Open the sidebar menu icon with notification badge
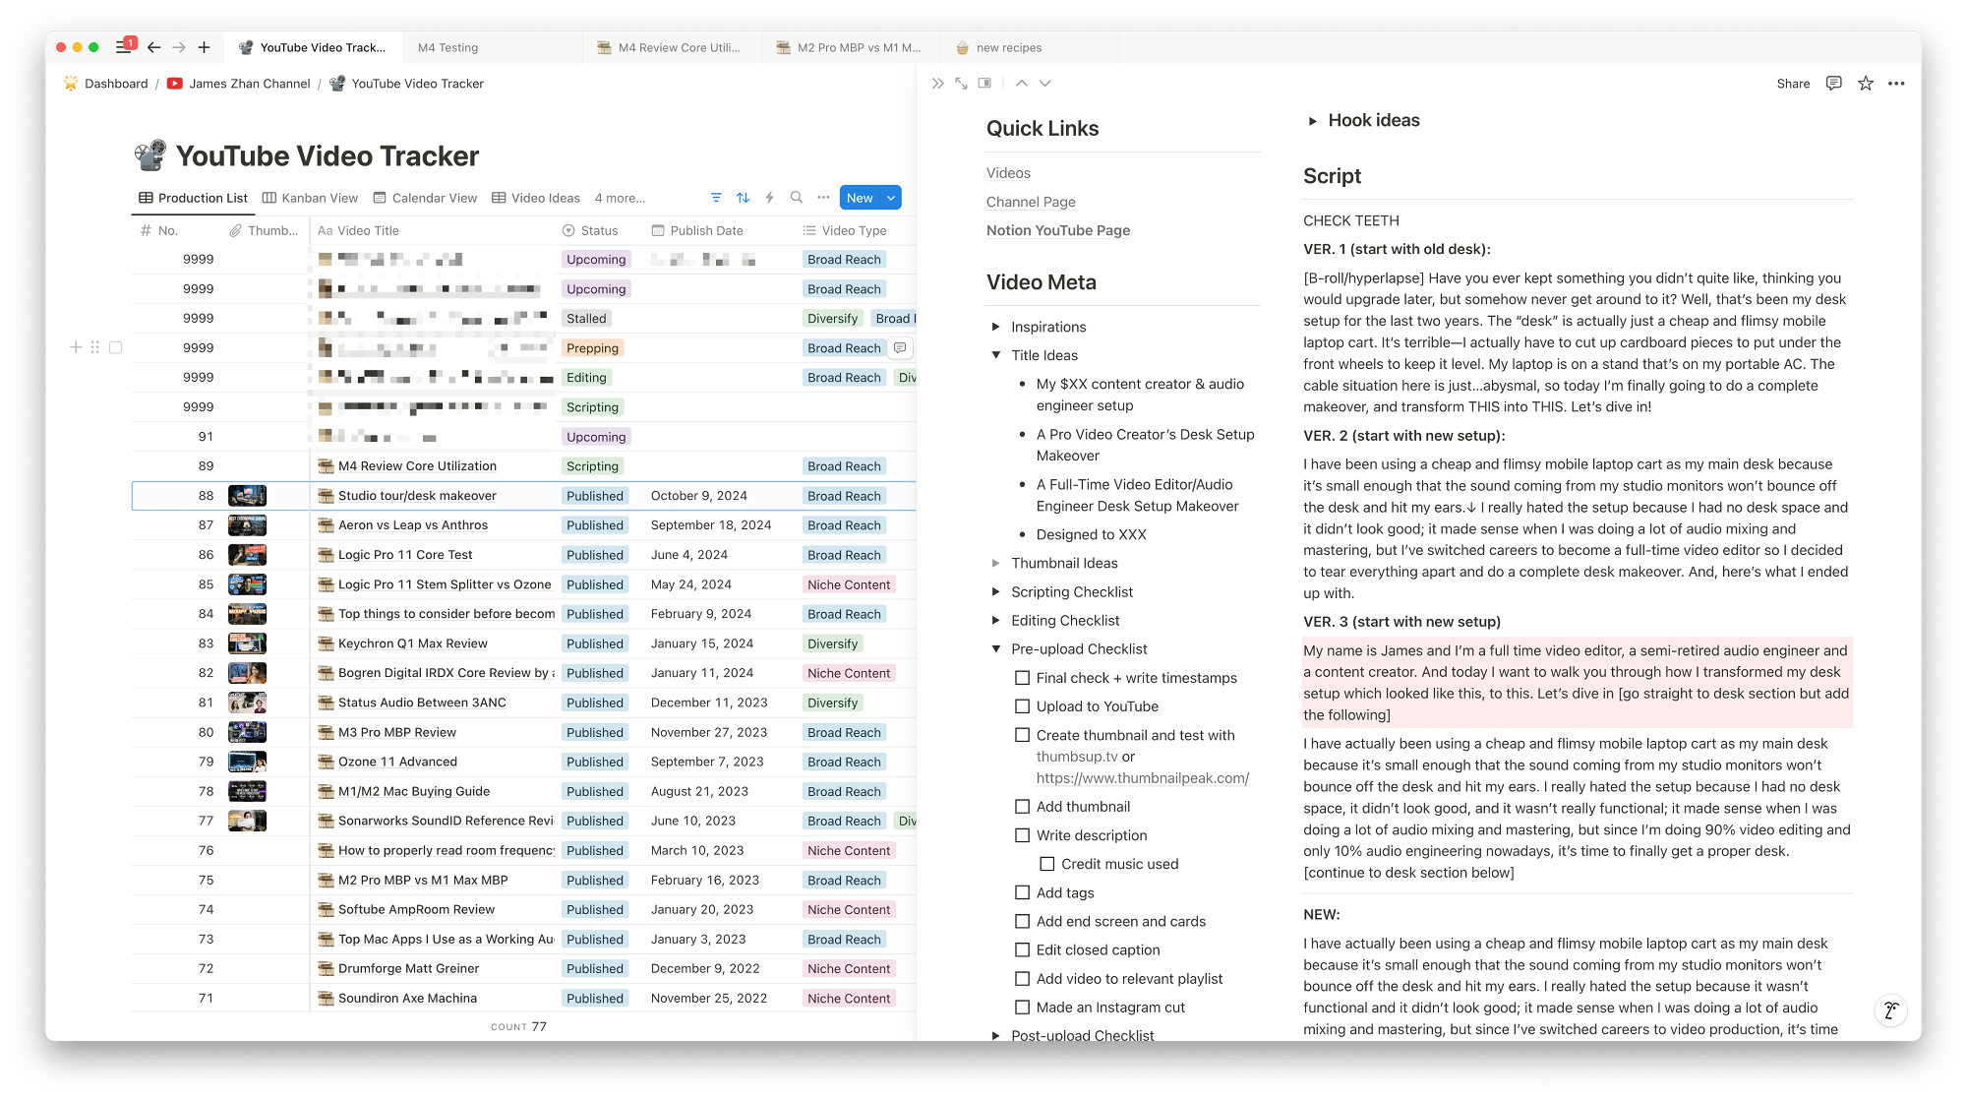1967x1101 pixels. coord(125,46)
